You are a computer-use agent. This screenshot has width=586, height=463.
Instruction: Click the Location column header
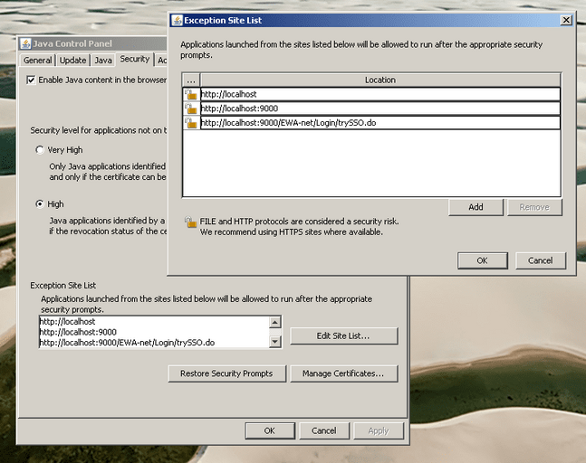[380, 80]
